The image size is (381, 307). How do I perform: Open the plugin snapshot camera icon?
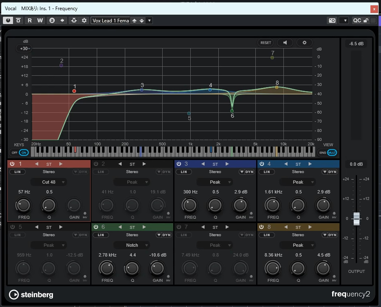(x=332, y=20)
